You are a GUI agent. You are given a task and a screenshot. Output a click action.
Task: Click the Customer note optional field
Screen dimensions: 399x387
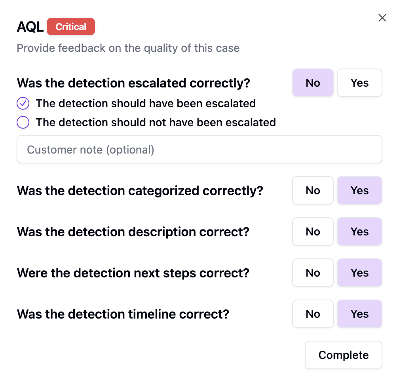coord(199,149)
